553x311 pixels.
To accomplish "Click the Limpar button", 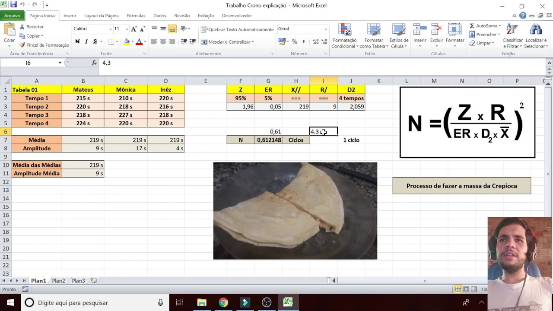I will point(482,43).
